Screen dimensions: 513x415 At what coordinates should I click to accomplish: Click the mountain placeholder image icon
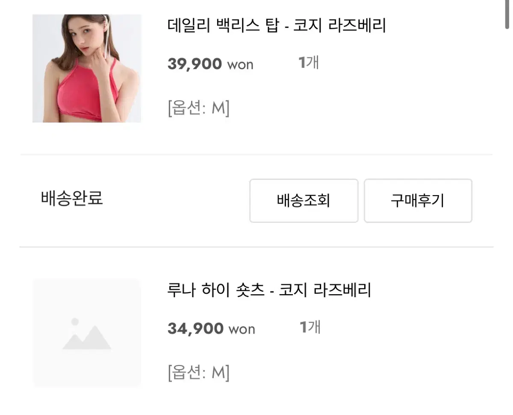(87, 334)
